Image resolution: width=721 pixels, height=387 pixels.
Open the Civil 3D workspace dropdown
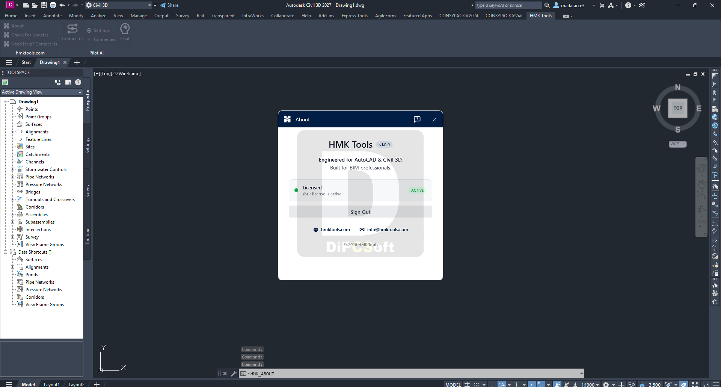tap(118, 5)
